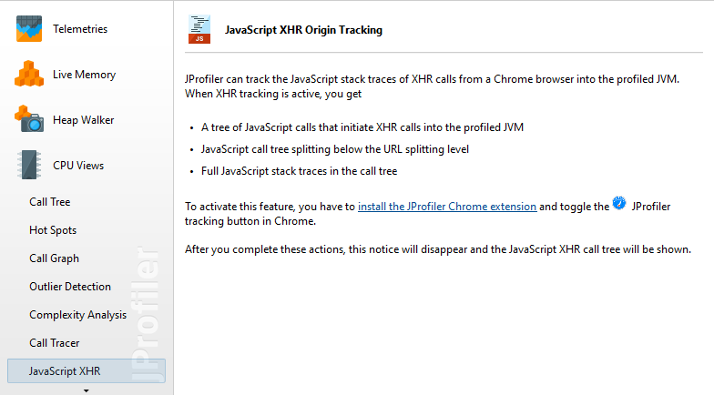Click the CPU Views chip icon
The height and width of the screenshot is (395, 714).
coord(29,165)
